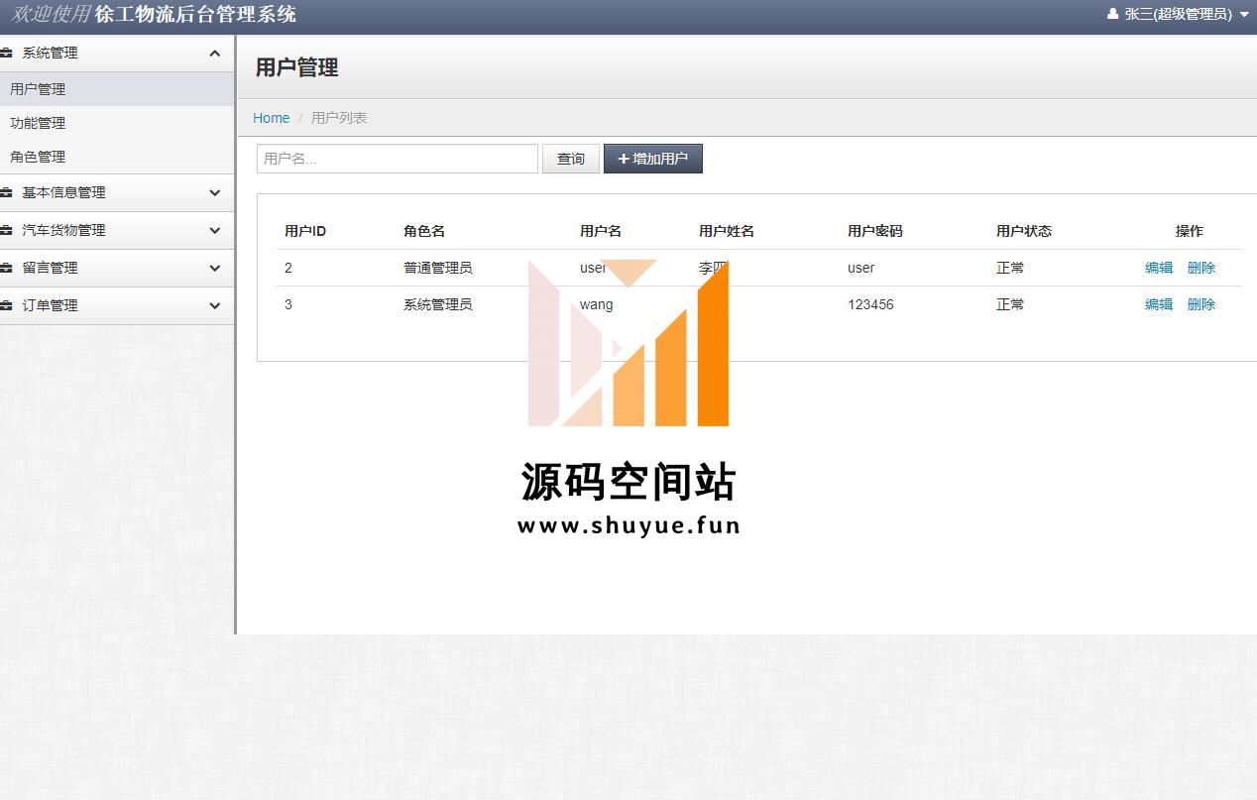Image resolution: width=1257 pixels, height=800 pixels.
Task: Click the 张三(超级管理员) account name
Action: [1179, 14]
